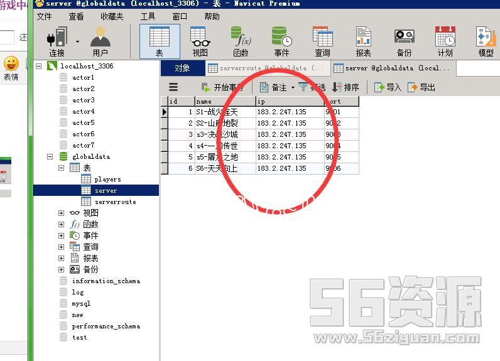Select the players table in tree
The width and height of the screenshot is (500, 361).
[x=107, y=179]
